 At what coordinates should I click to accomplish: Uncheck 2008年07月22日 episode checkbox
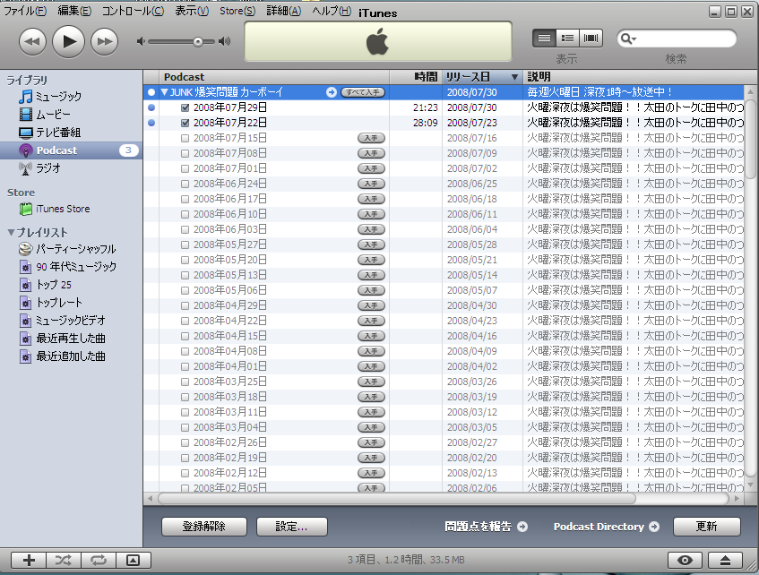click(x=185, y=123)
